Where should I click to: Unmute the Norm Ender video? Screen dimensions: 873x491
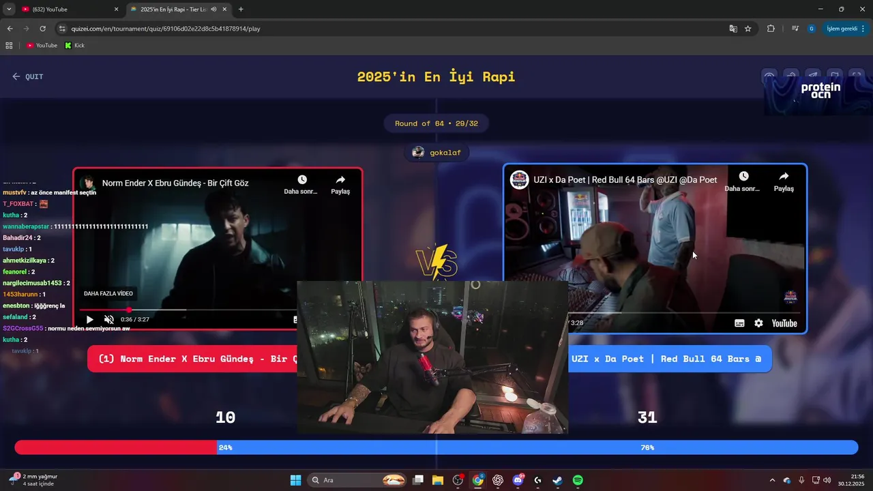click(108, 319)
